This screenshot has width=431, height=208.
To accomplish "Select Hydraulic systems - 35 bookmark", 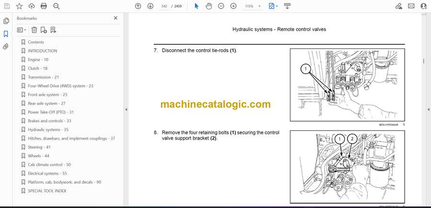I will tap(48, 130).
